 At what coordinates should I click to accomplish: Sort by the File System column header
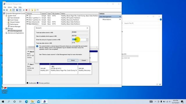click(x=56, y=14)
